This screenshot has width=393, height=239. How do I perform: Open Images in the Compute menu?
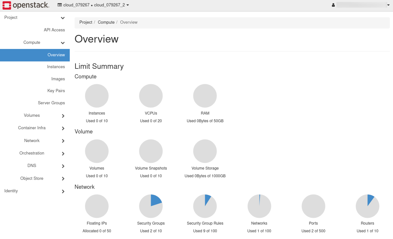[58, 79]
